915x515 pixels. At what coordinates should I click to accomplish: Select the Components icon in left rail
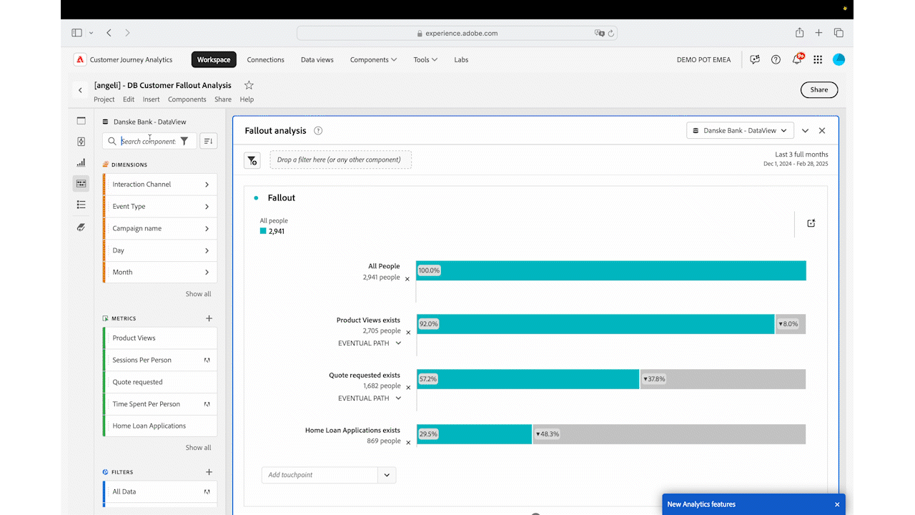click(x=81, y=184)
